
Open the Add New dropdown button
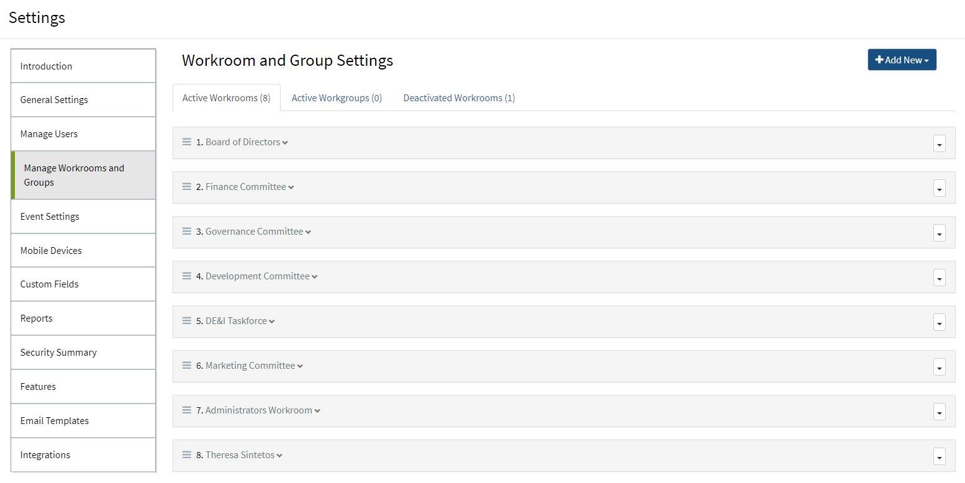[x=902, y=60]
